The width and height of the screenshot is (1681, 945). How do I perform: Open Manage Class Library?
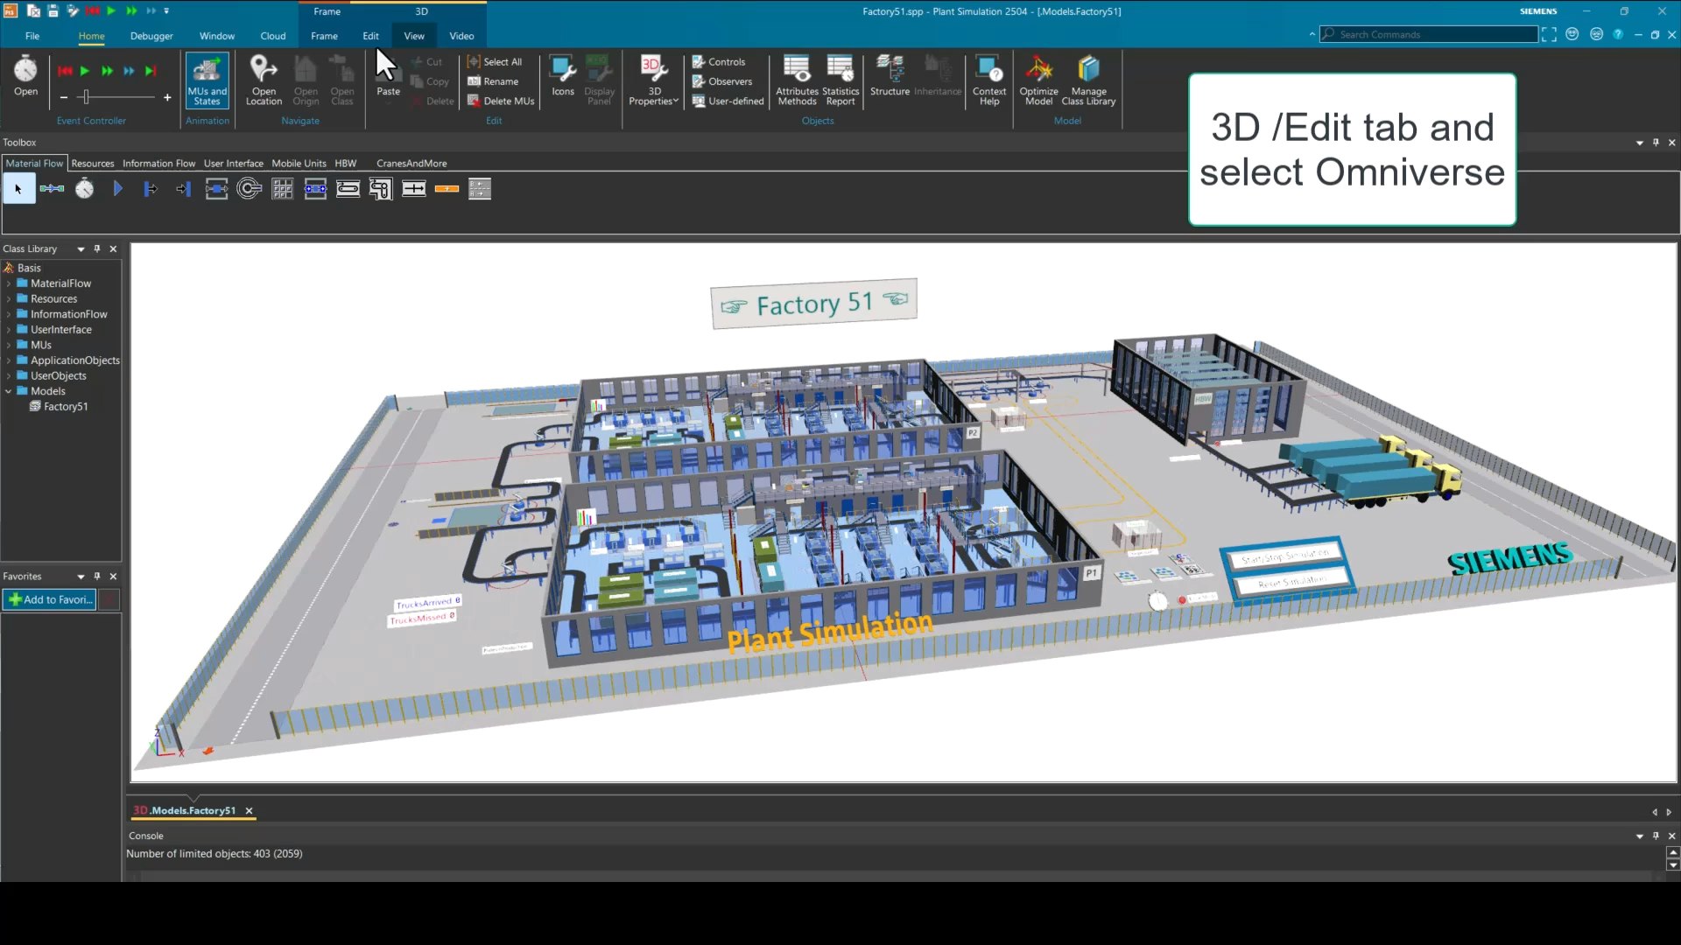pyautogui.click(x=1088, y=80)
